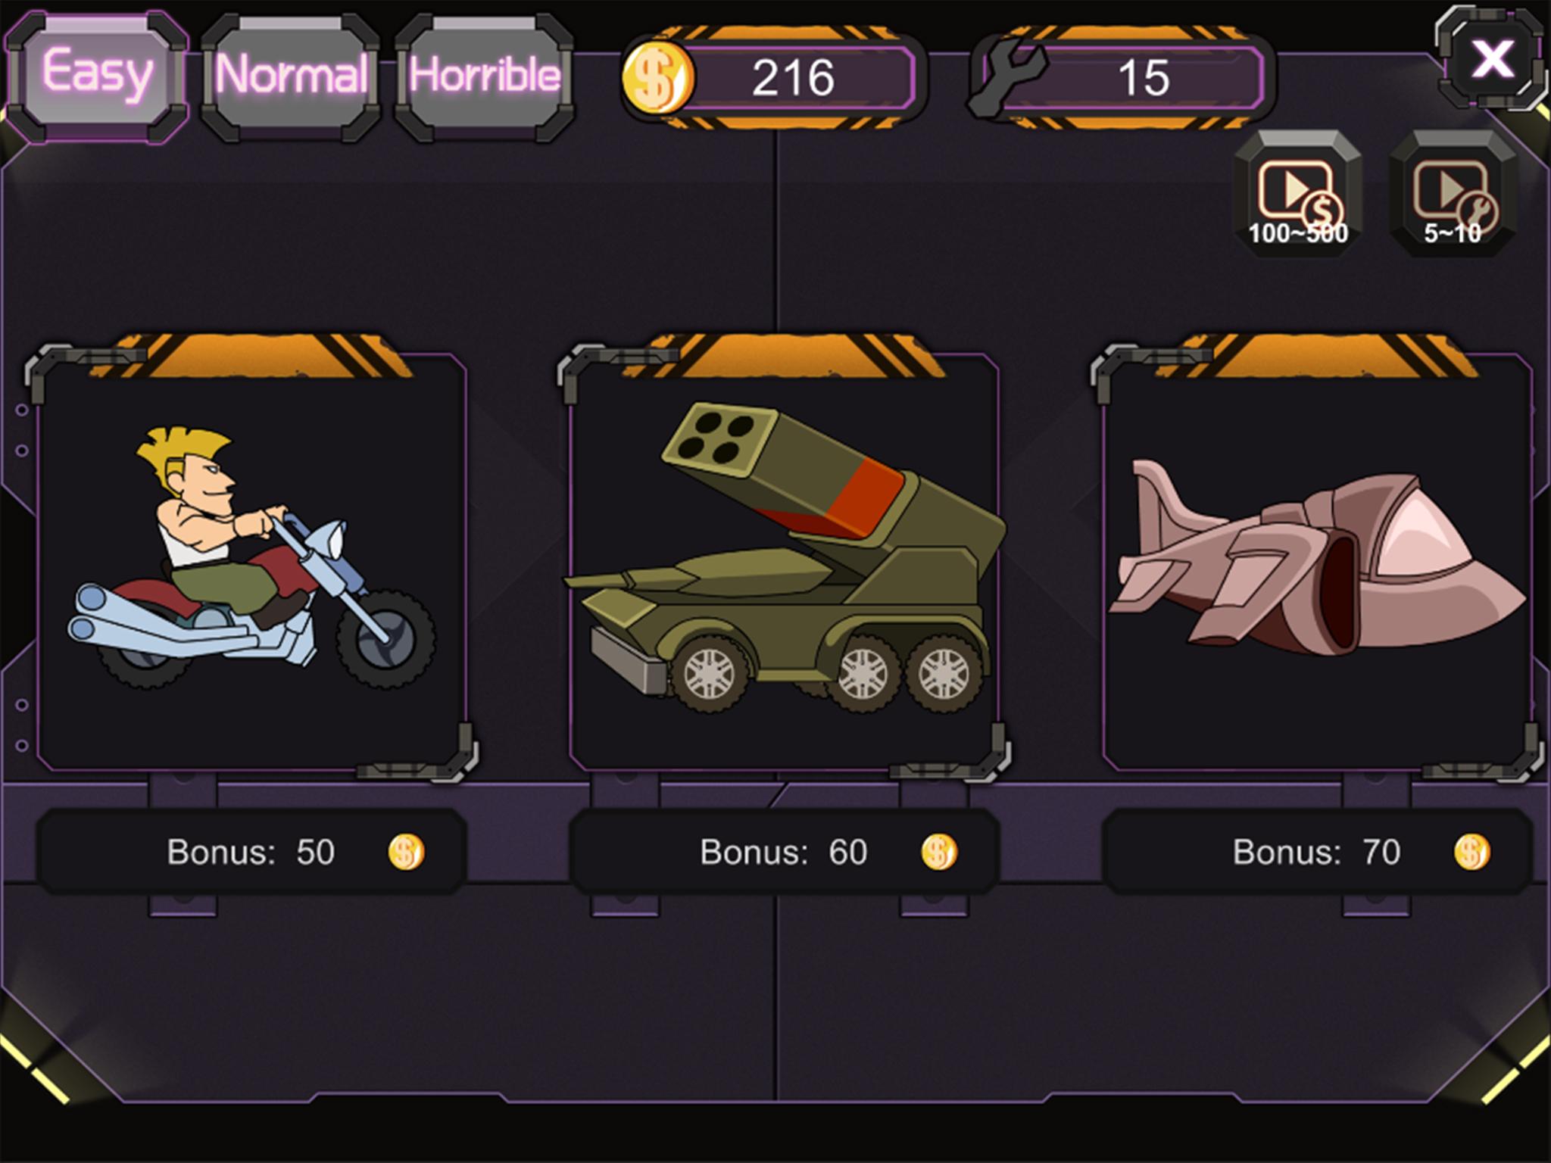Click the Bonus: 70 reward bar
This screenshot has height=1163, width=1551.
[x=1317, y=852]
